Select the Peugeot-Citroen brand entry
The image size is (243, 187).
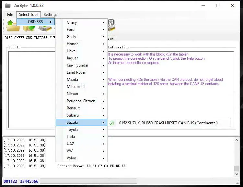tap(81, 101)
